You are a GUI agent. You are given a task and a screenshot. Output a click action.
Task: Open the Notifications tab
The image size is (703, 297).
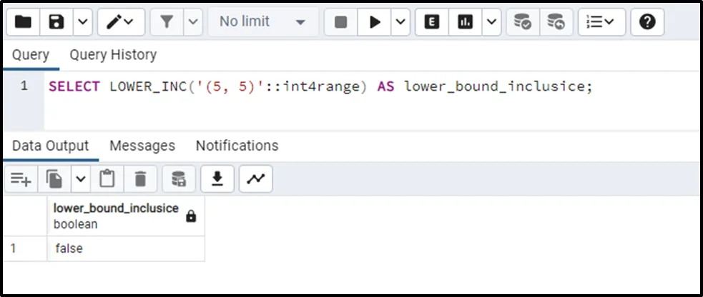[x=237, y=146]
